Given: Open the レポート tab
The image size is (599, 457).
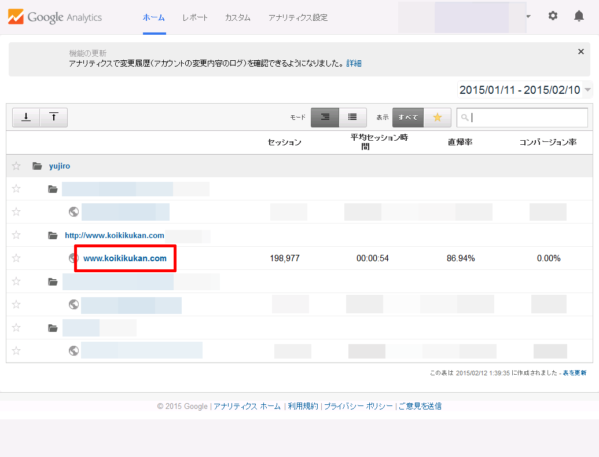Looking at the screenshot, I should pyautogui.click(x=195, y=17).
